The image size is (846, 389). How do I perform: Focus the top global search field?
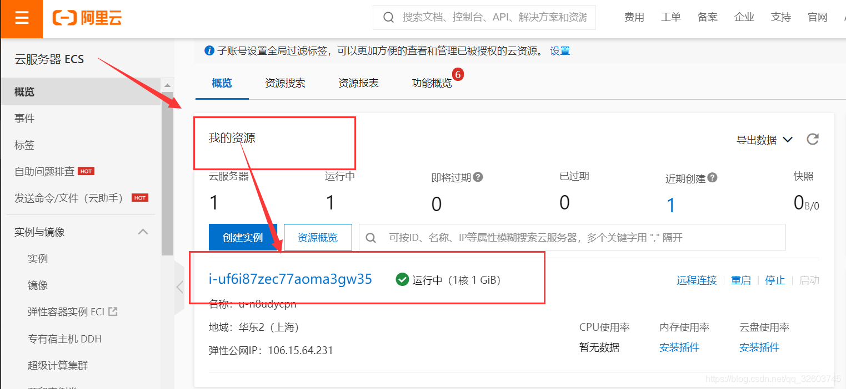pos(484,18)
